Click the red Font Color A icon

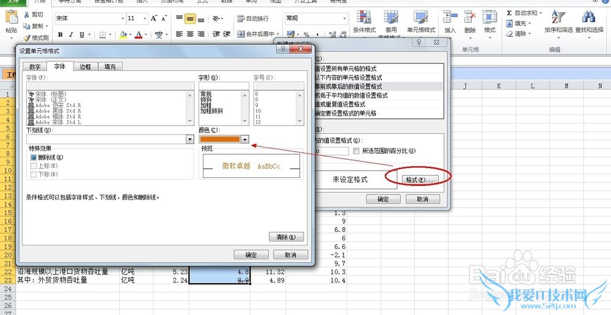click(x=139, y=35)
